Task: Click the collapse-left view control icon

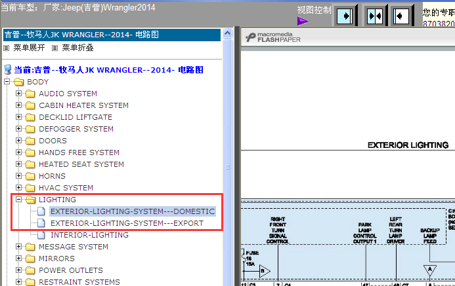Action: pos(401,16)
